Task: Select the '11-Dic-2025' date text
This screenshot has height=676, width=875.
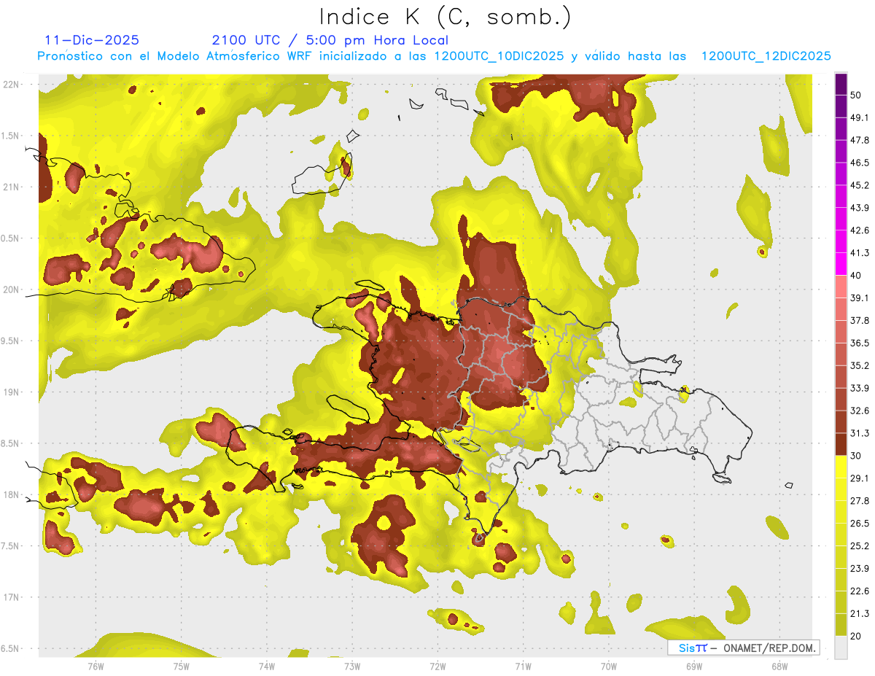Action: coord(92,40)
